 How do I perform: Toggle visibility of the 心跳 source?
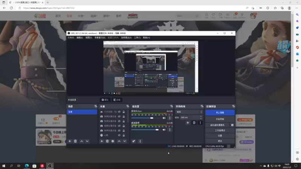[119, 135]
